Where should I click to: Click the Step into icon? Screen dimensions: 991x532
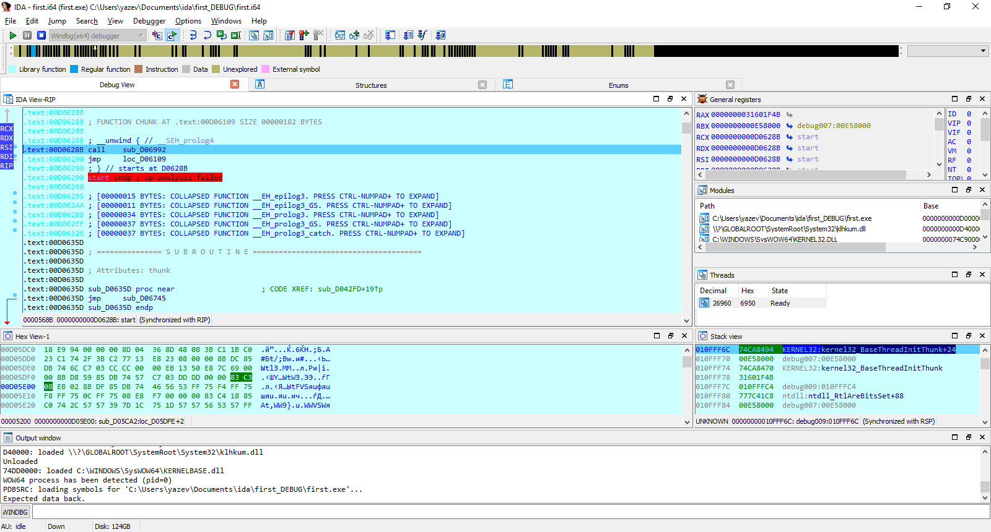[193, 36]
